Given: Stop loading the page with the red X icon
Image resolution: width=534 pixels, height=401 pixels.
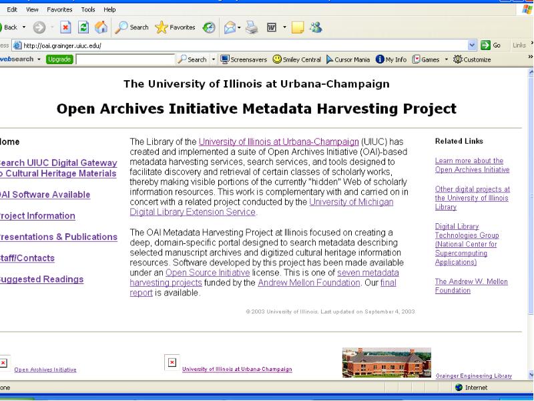Looking at the screenshot, I should click(65, 27).
